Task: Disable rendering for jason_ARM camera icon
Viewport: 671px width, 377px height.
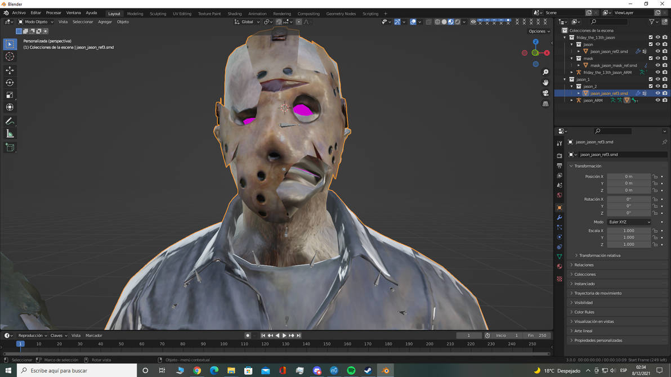Action: point(665,101)
